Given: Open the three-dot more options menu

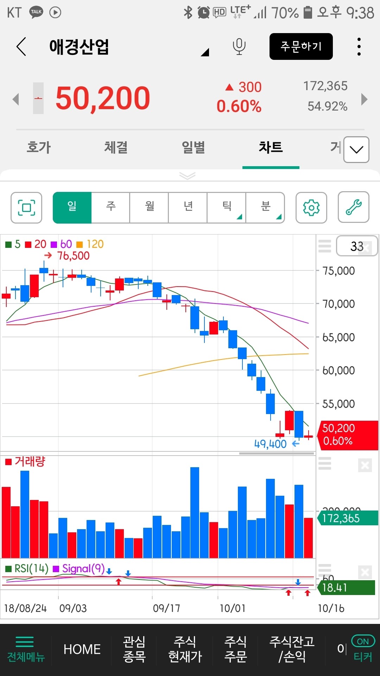Looking at the screenshot, I should click(x=359, y=46).
